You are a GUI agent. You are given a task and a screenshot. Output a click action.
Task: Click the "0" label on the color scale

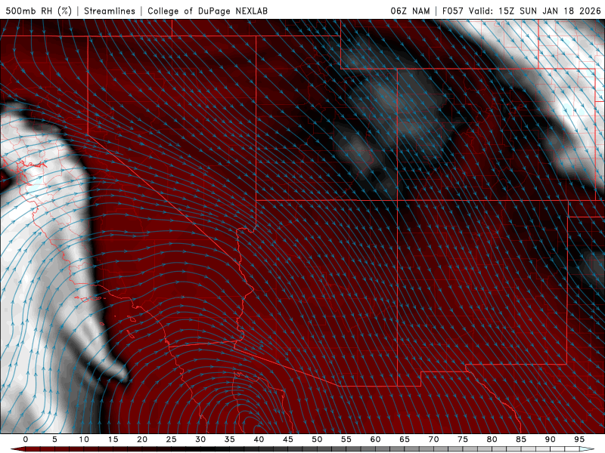[26, 439]
